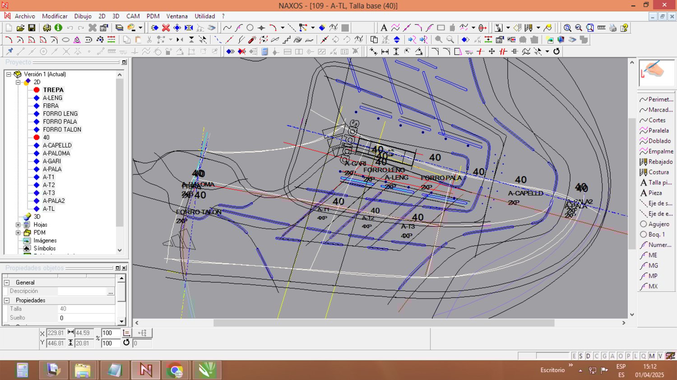Select the A-CAPELLD layer in tree

pos(57,145)
